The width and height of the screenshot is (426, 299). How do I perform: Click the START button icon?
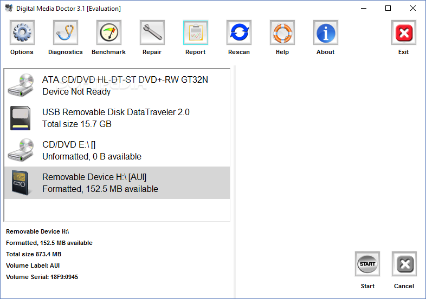[x=367, y=264]
